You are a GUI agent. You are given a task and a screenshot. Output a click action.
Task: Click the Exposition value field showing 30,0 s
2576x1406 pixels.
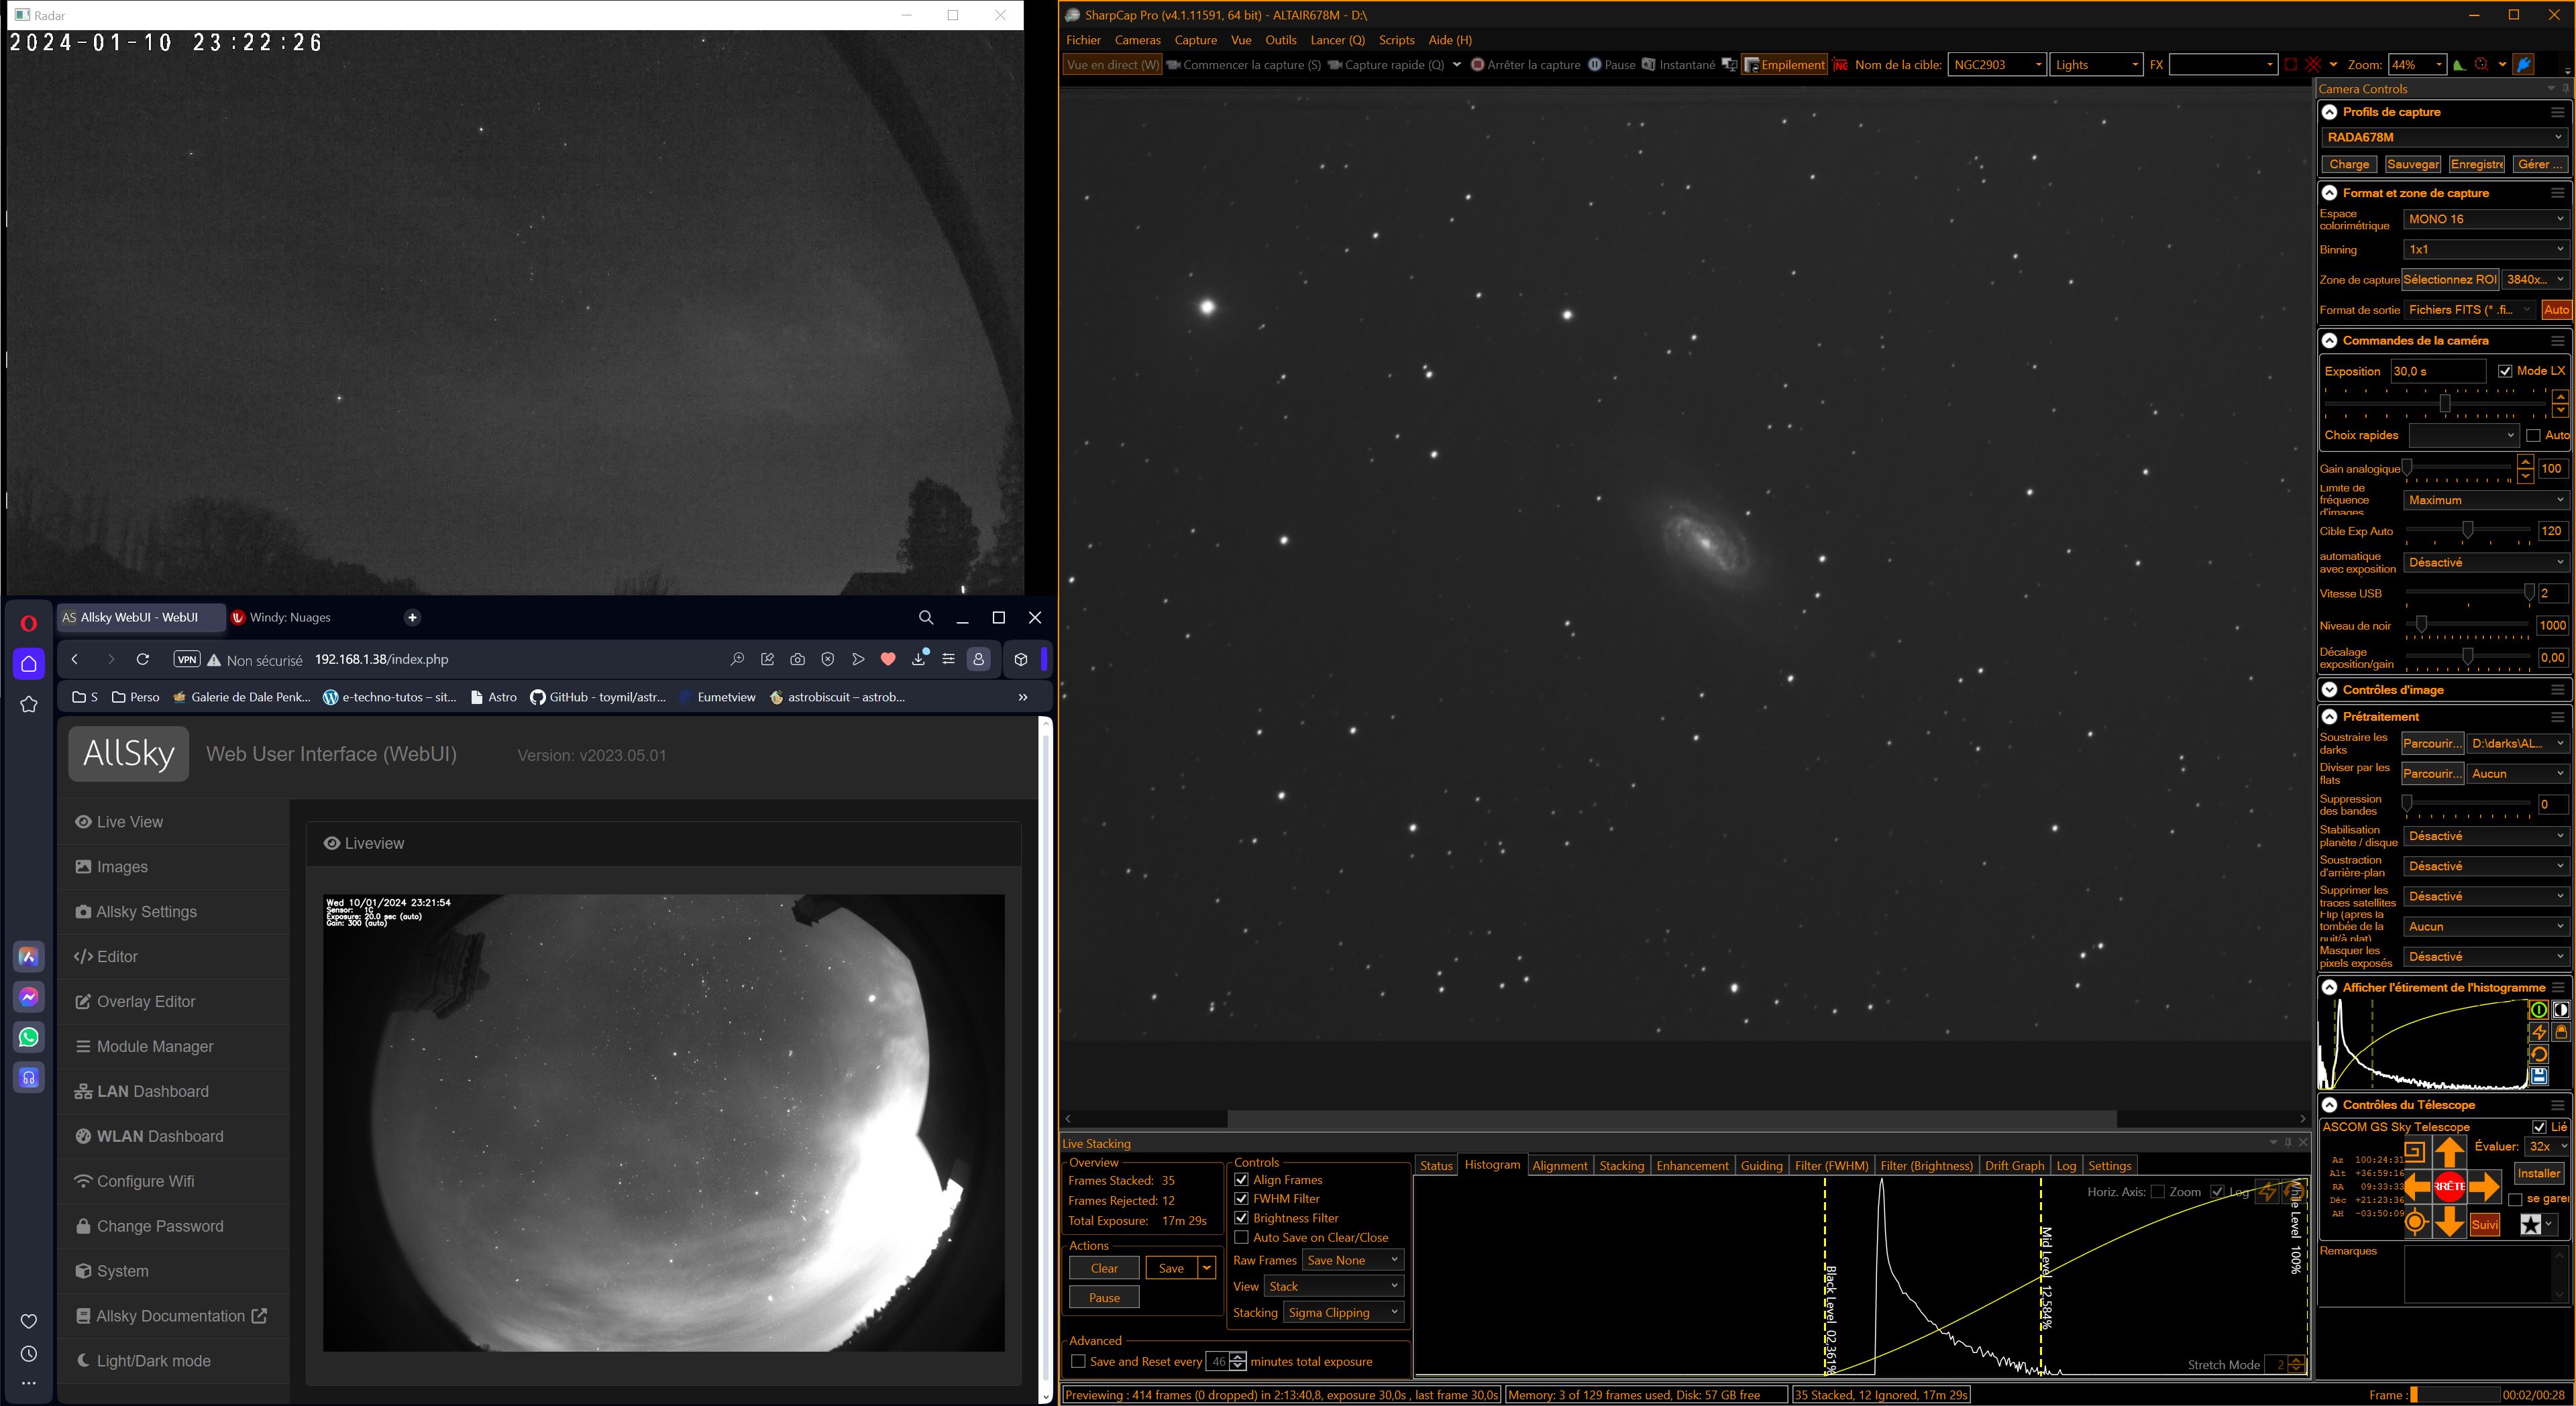[x=2437, y=371]
